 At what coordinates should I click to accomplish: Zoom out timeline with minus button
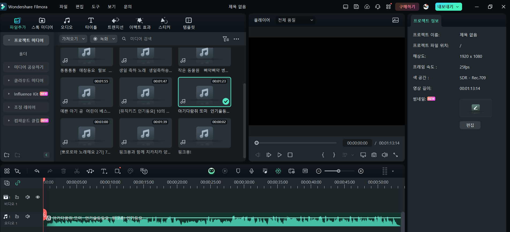319,171
